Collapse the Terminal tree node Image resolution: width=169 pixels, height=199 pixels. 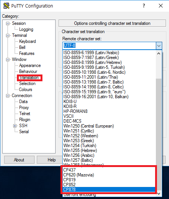(x=8, y=35)
